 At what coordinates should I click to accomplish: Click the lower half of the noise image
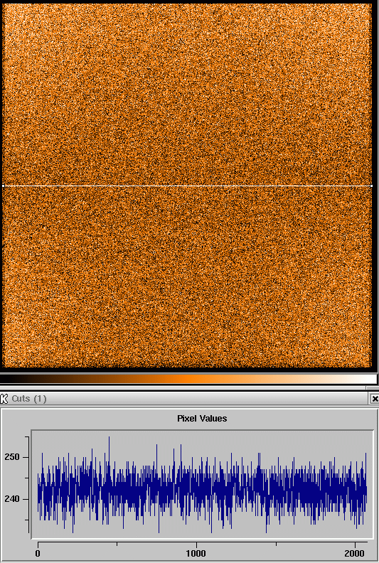click(187, 277)
